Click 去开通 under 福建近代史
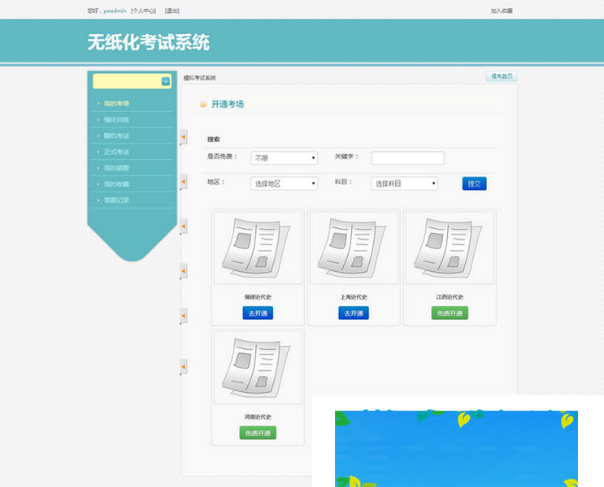 pyautogui.click(x=257, y=313)
